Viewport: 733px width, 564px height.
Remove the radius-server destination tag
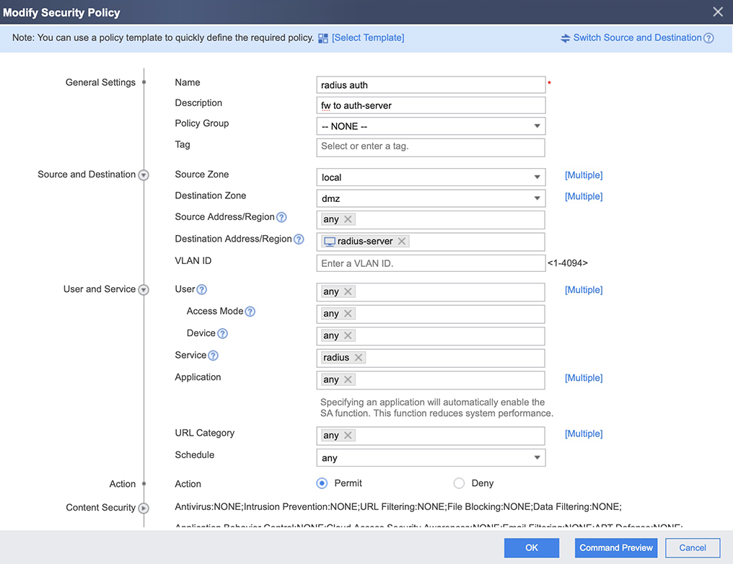[402, 242]
